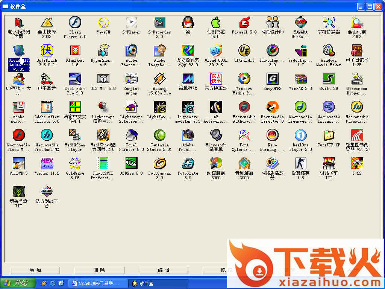Click the 编辑 button
This screenshot has height=289, width=385.
tap(164, 270)
